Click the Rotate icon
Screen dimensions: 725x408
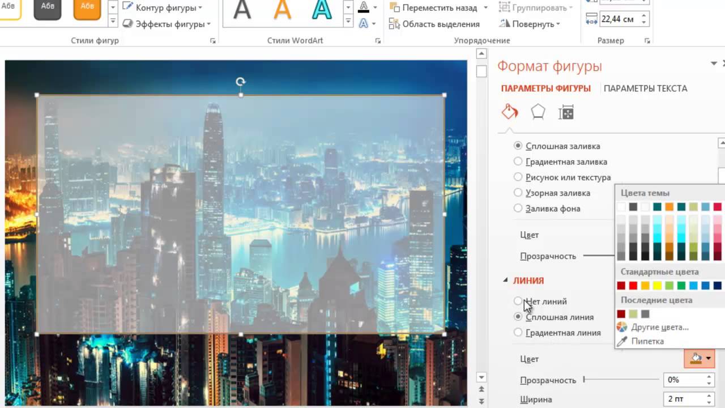pos(505,24)
